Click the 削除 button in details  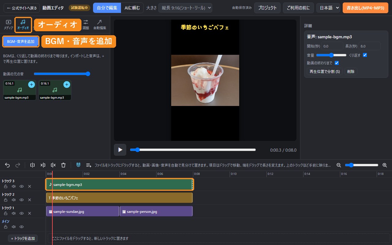(351, 72)
